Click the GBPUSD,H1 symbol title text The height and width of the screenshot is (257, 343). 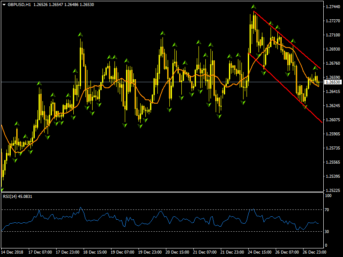pos(19,4)
